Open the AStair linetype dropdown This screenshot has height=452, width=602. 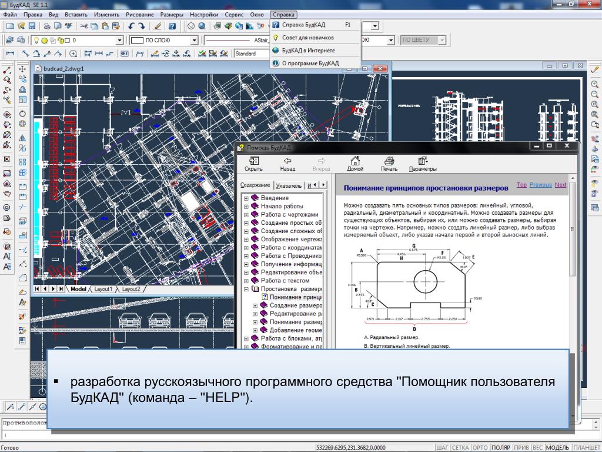pos(236,41)
